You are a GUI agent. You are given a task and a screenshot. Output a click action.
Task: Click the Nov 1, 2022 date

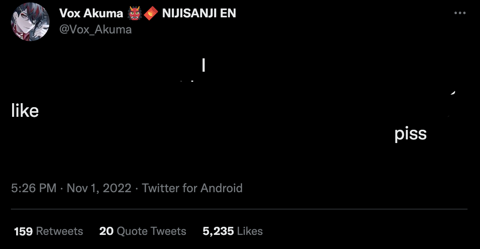[99, 188]
